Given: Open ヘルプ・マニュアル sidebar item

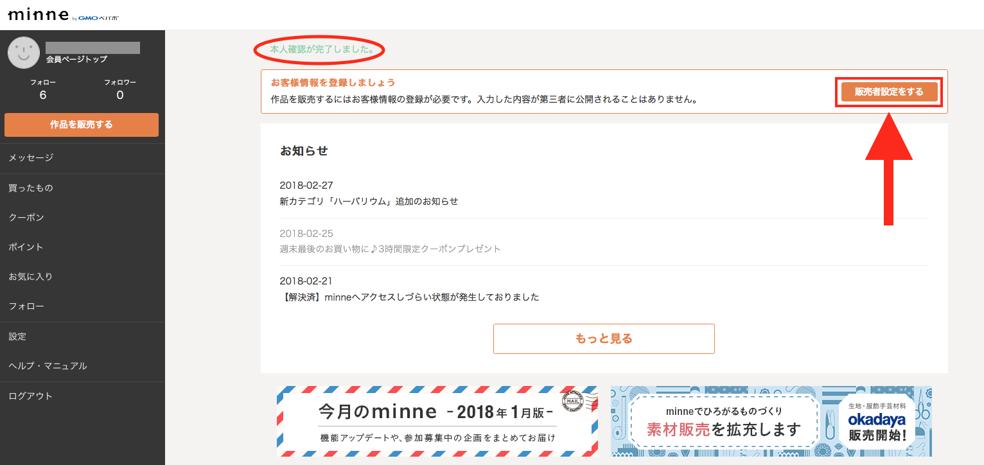Looking at the screenshot, I should pos(48,366).
